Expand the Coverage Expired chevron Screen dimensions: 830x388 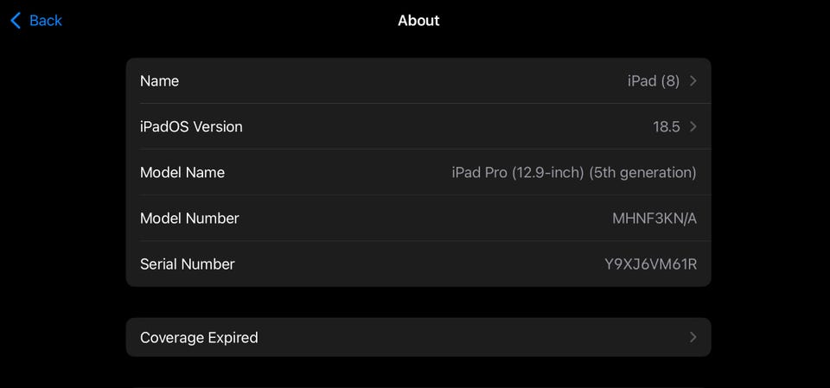click(693, 338)
